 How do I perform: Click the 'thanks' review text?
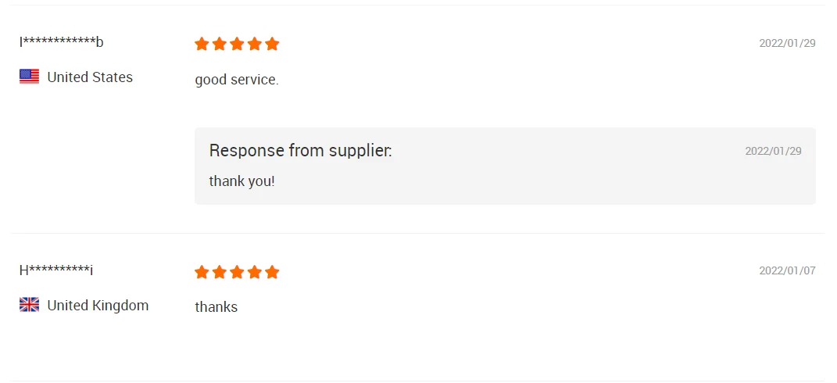[x=216, y=307]
